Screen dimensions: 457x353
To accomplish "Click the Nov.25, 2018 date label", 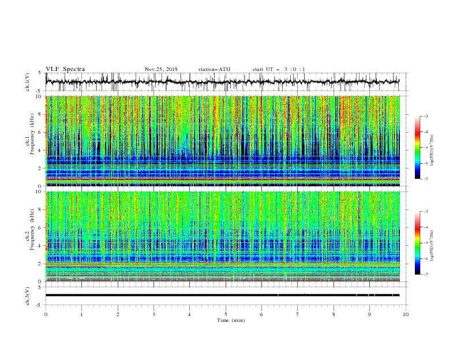I will coord(161,69).
